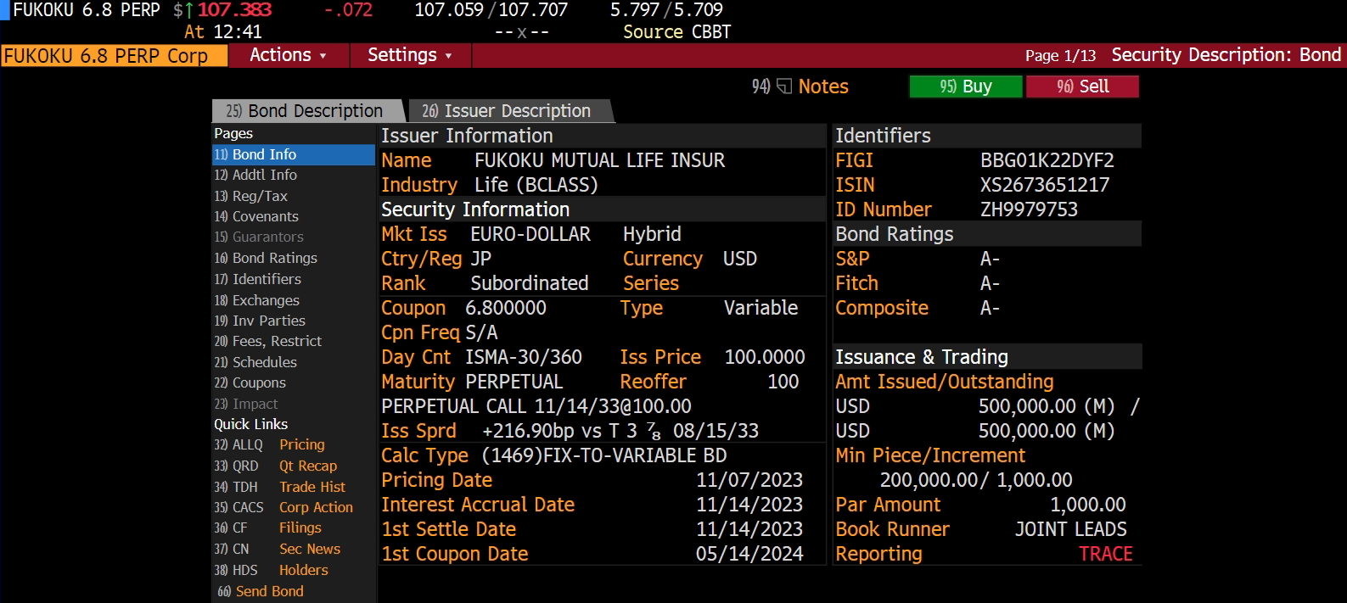Click the Calc Type field label
Screen dimensions: 1347x603
click(x=425, y=455)
